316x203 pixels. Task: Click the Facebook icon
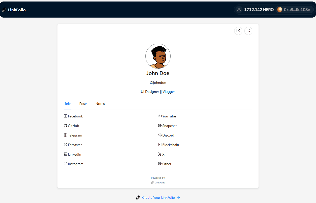[65, 116]
